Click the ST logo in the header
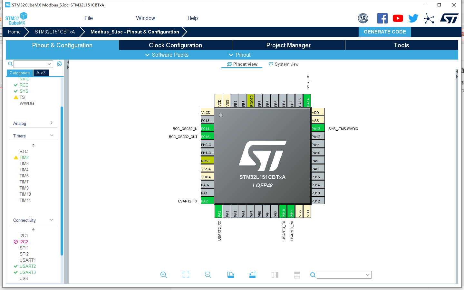 pos(450,18)
